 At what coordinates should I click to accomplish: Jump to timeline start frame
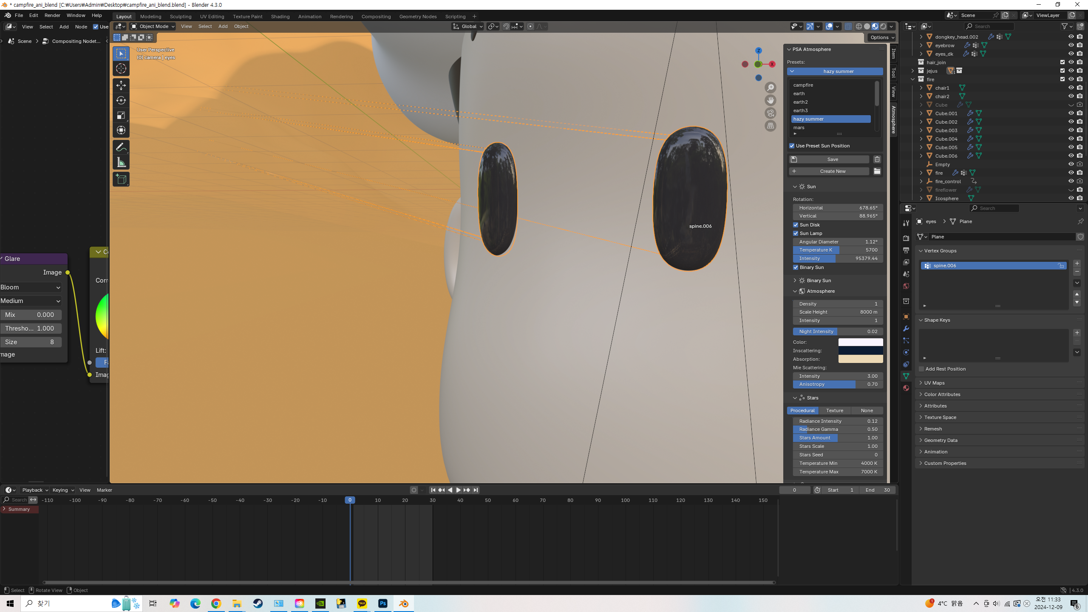[x=433, y=490]
